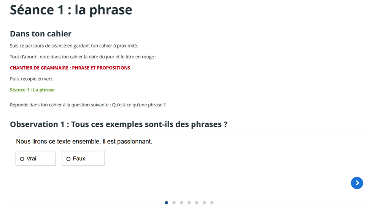Screen dimensions: 367x213
Task: Click the red "CHANTIER DE GRAMMAIRE" title text
Action: point(70,68)
